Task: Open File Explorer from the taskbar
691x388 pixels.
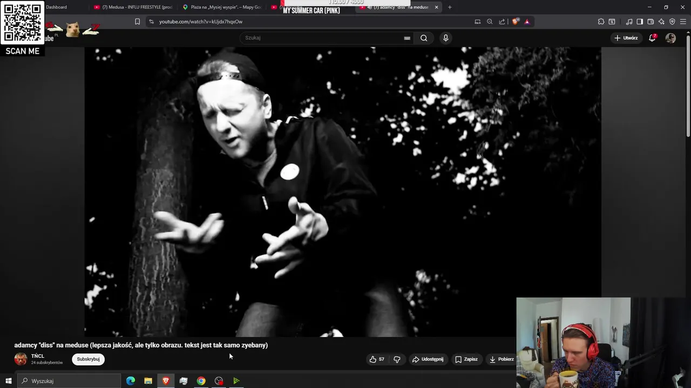Action: pos(148,381)
